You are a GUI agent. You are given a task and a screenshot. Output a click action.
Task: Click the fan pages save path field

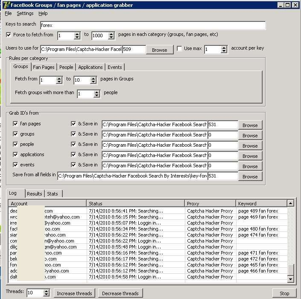click(x=155, y=124)
